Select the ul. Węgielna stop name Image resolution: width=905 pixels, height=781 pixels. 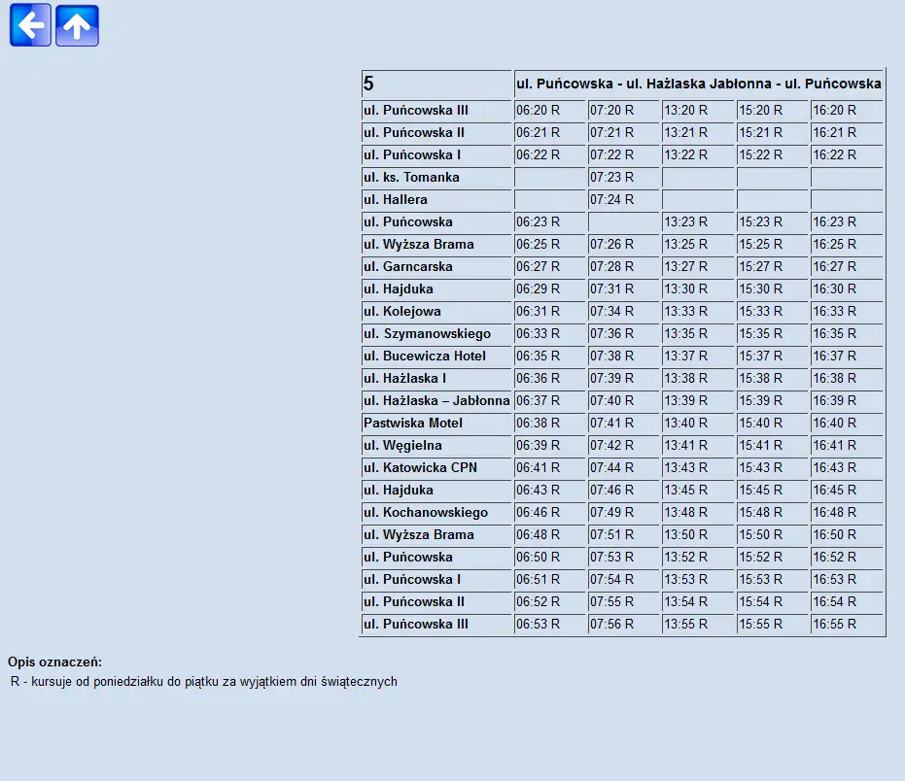pyautogui.click(x=402, y=446)
